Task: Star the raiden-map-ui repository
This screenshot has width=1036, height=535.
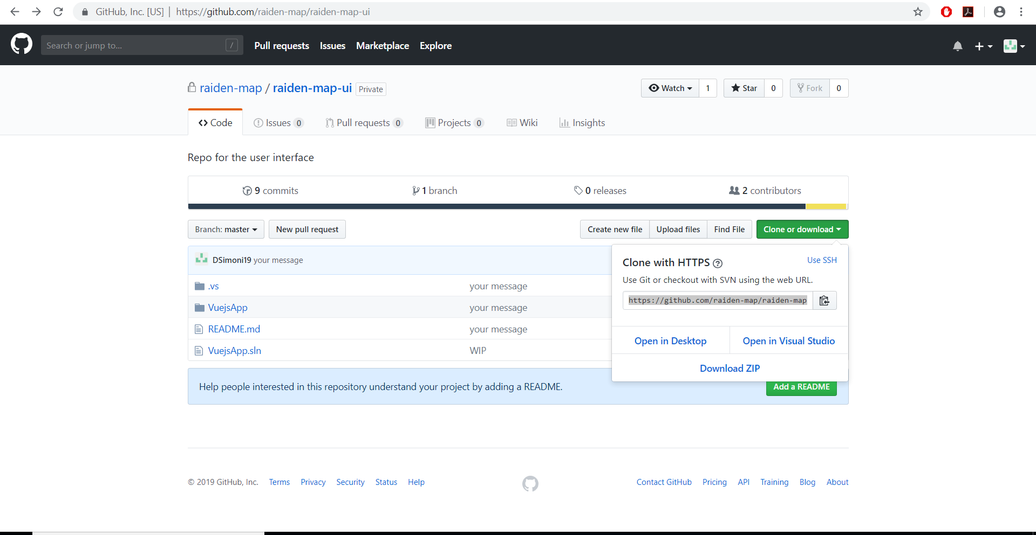Action: click(744, 88)
